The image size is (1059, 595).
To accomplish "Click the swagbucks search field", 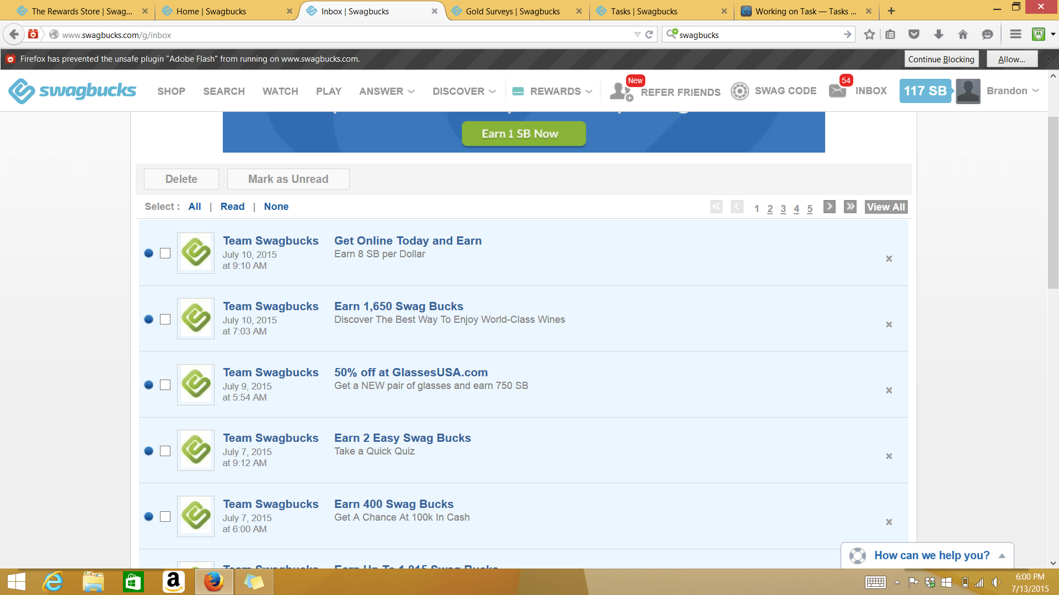I will pos(758,34).
